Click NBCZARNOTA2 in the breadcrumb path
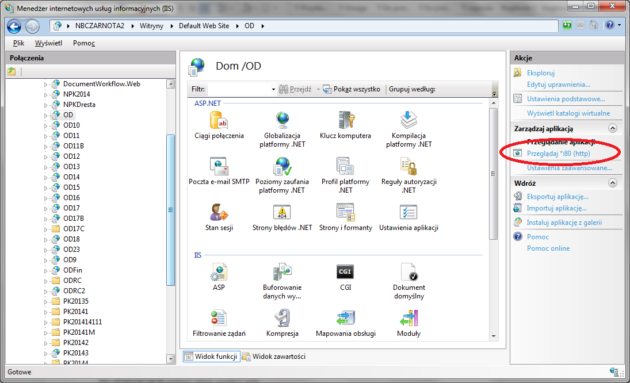Screen dimensions: 630x383 coord(100,26)
